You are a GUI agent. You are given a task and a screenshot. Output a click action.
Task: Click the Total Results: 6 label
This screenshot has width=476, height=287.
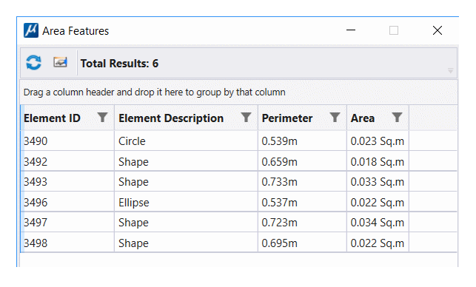pyautogui.click(x=119, y=63)
